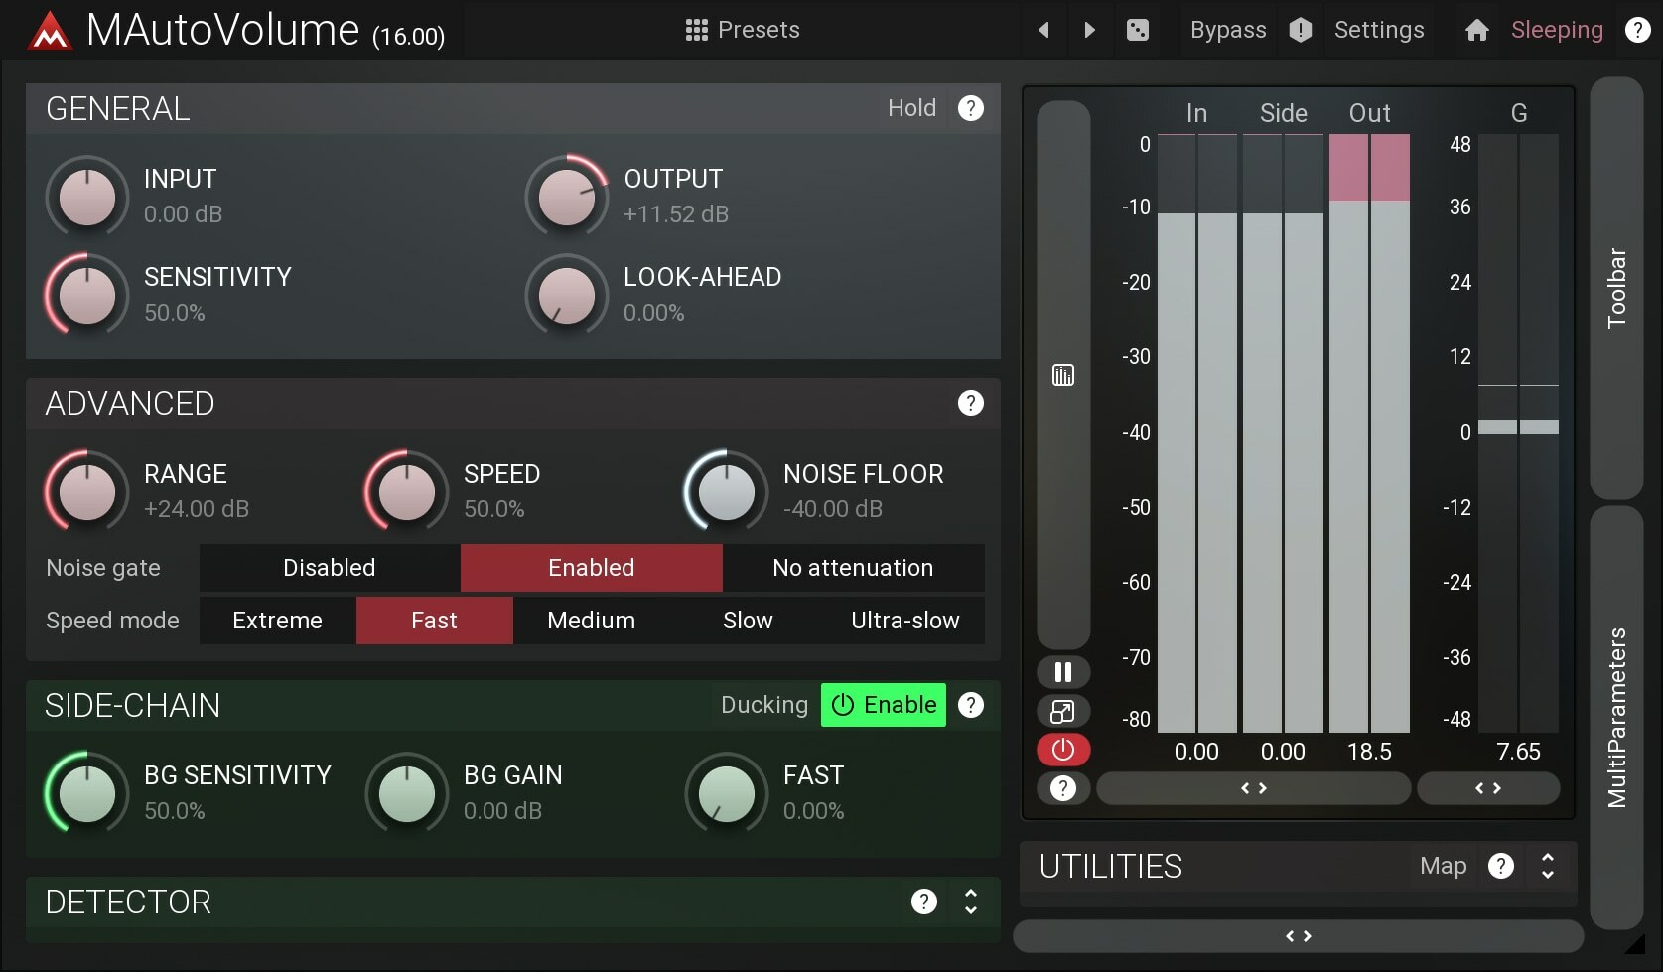1663x972 pixels.
Task: Click the Map button in Utilities
Action: click(x=1443, y=866)
